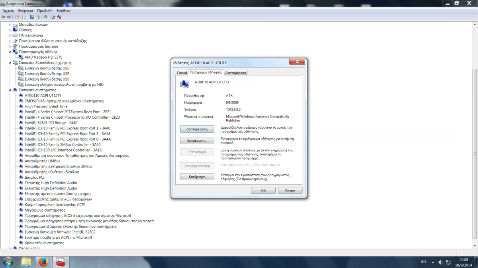This screenshot has width=478, height=268.
Task: Open Windows Start button
Action: tap(8, 262)
